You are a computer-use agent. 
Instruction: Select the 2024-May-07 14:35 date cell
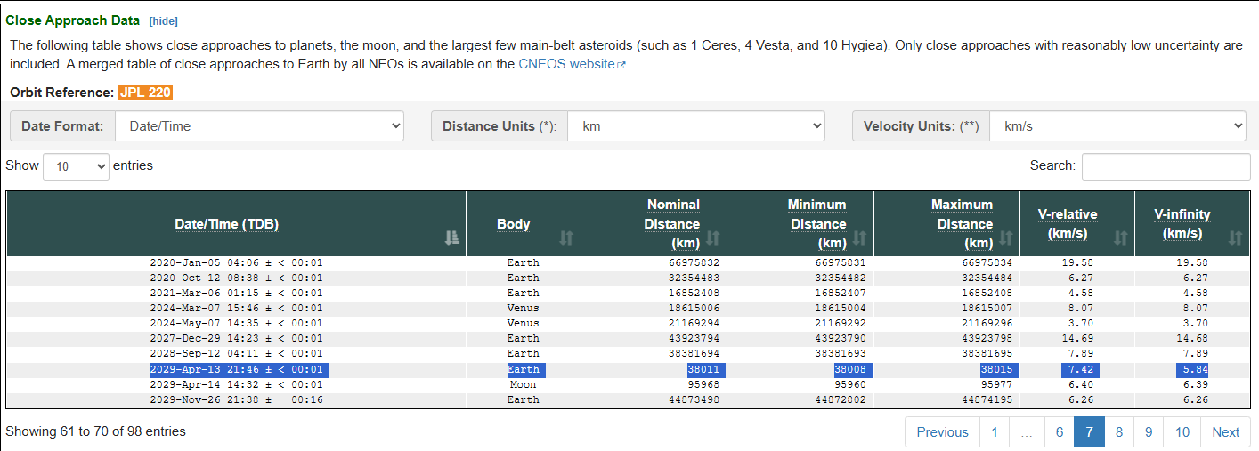point(236,323)
